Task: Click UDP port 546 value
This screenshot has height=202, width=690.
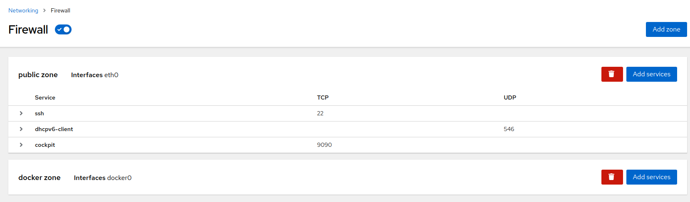Action: [x=509, y=129]
